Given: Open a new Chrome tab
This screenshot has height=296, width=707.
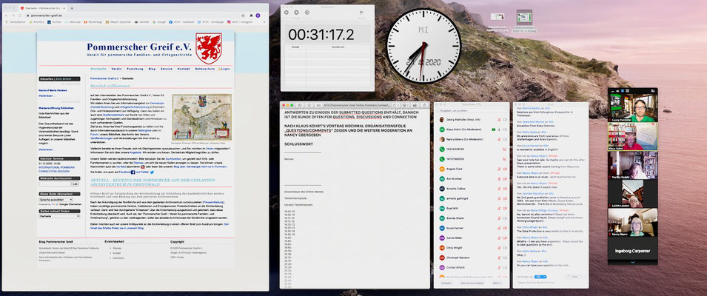Looking at the screenshot, I should coord(72,8).
